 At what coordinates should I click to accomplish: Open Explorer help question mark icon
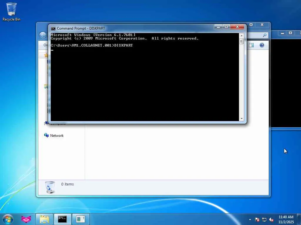pos(262,45)
